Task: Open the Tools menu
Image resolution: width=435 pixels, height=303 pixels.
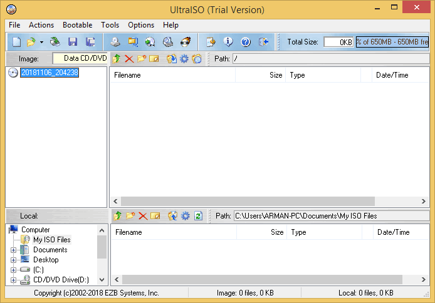Action: pos(110,25)
